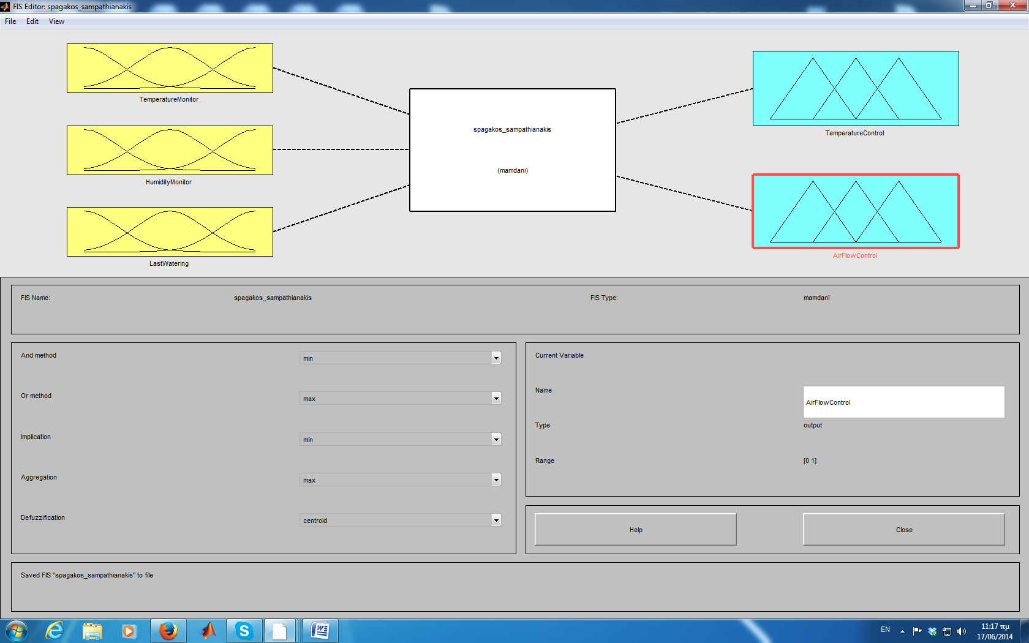1029x643 pixels.
Task: Open the network tray icon
Action: 947,631
